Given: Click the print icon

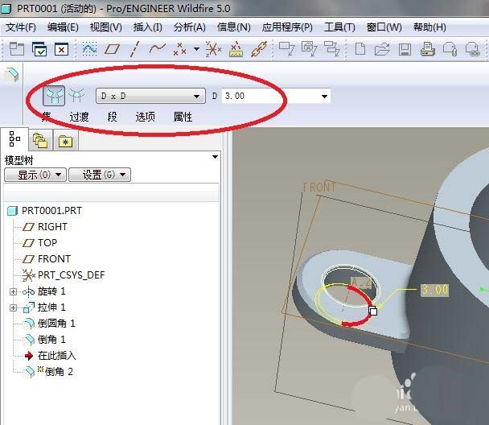Looking at the screenshot, I should coord(428,49).
